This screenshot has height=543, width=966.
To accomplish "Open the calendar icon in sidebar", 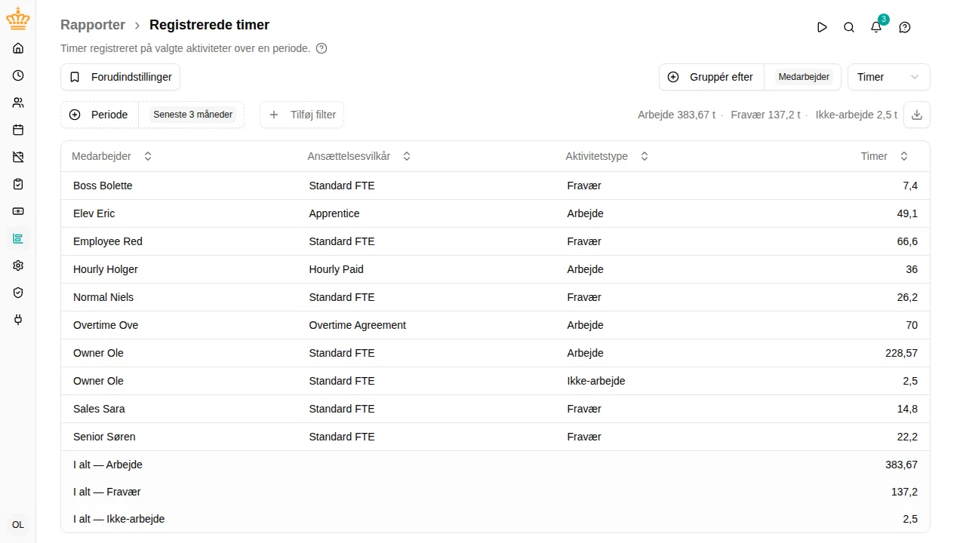I will point(18,130).
